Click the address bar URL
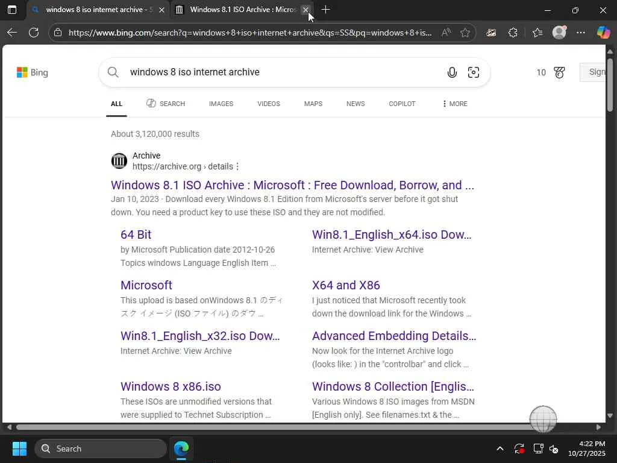This screenshot has height=463, width=617. [250, 33]
